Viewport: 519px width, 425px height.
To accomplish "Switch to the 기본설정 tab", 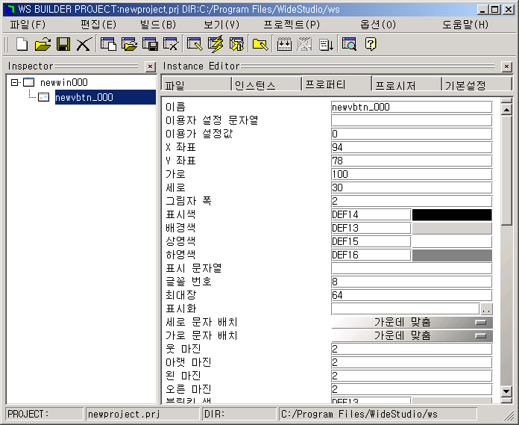I will click(476, 84).
